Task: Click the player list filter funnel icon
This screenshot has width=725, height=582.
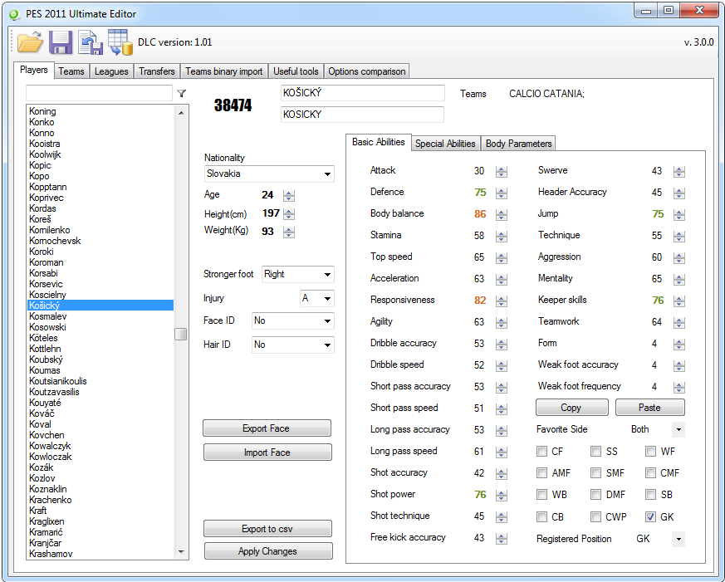Action: [x=182, y=93]
